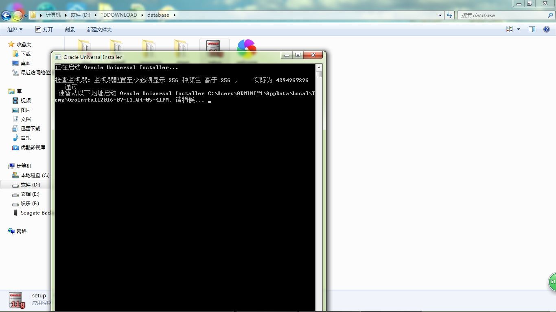Click the console vertical scrollbar thumb
Viewport: 556px width, 312px height.
coord(319,74)
